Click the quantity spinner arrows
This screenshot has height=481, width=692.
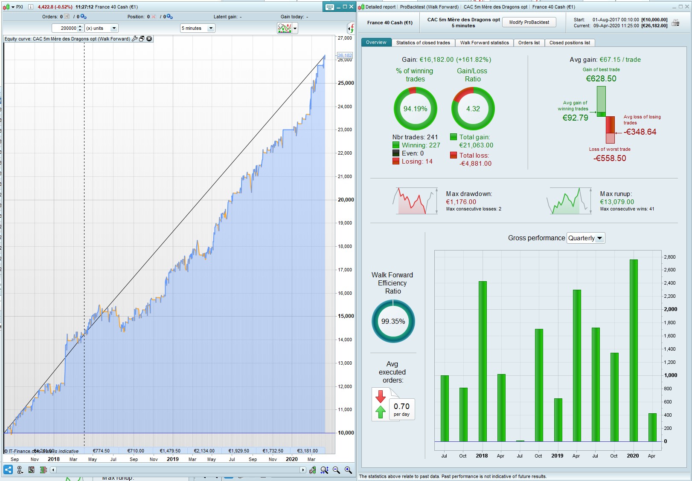[x=80, y=28]
